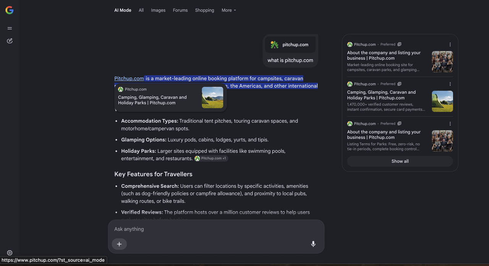Click Preferred icon on first source card
489x266 pixels.
(x=399, y=44)
